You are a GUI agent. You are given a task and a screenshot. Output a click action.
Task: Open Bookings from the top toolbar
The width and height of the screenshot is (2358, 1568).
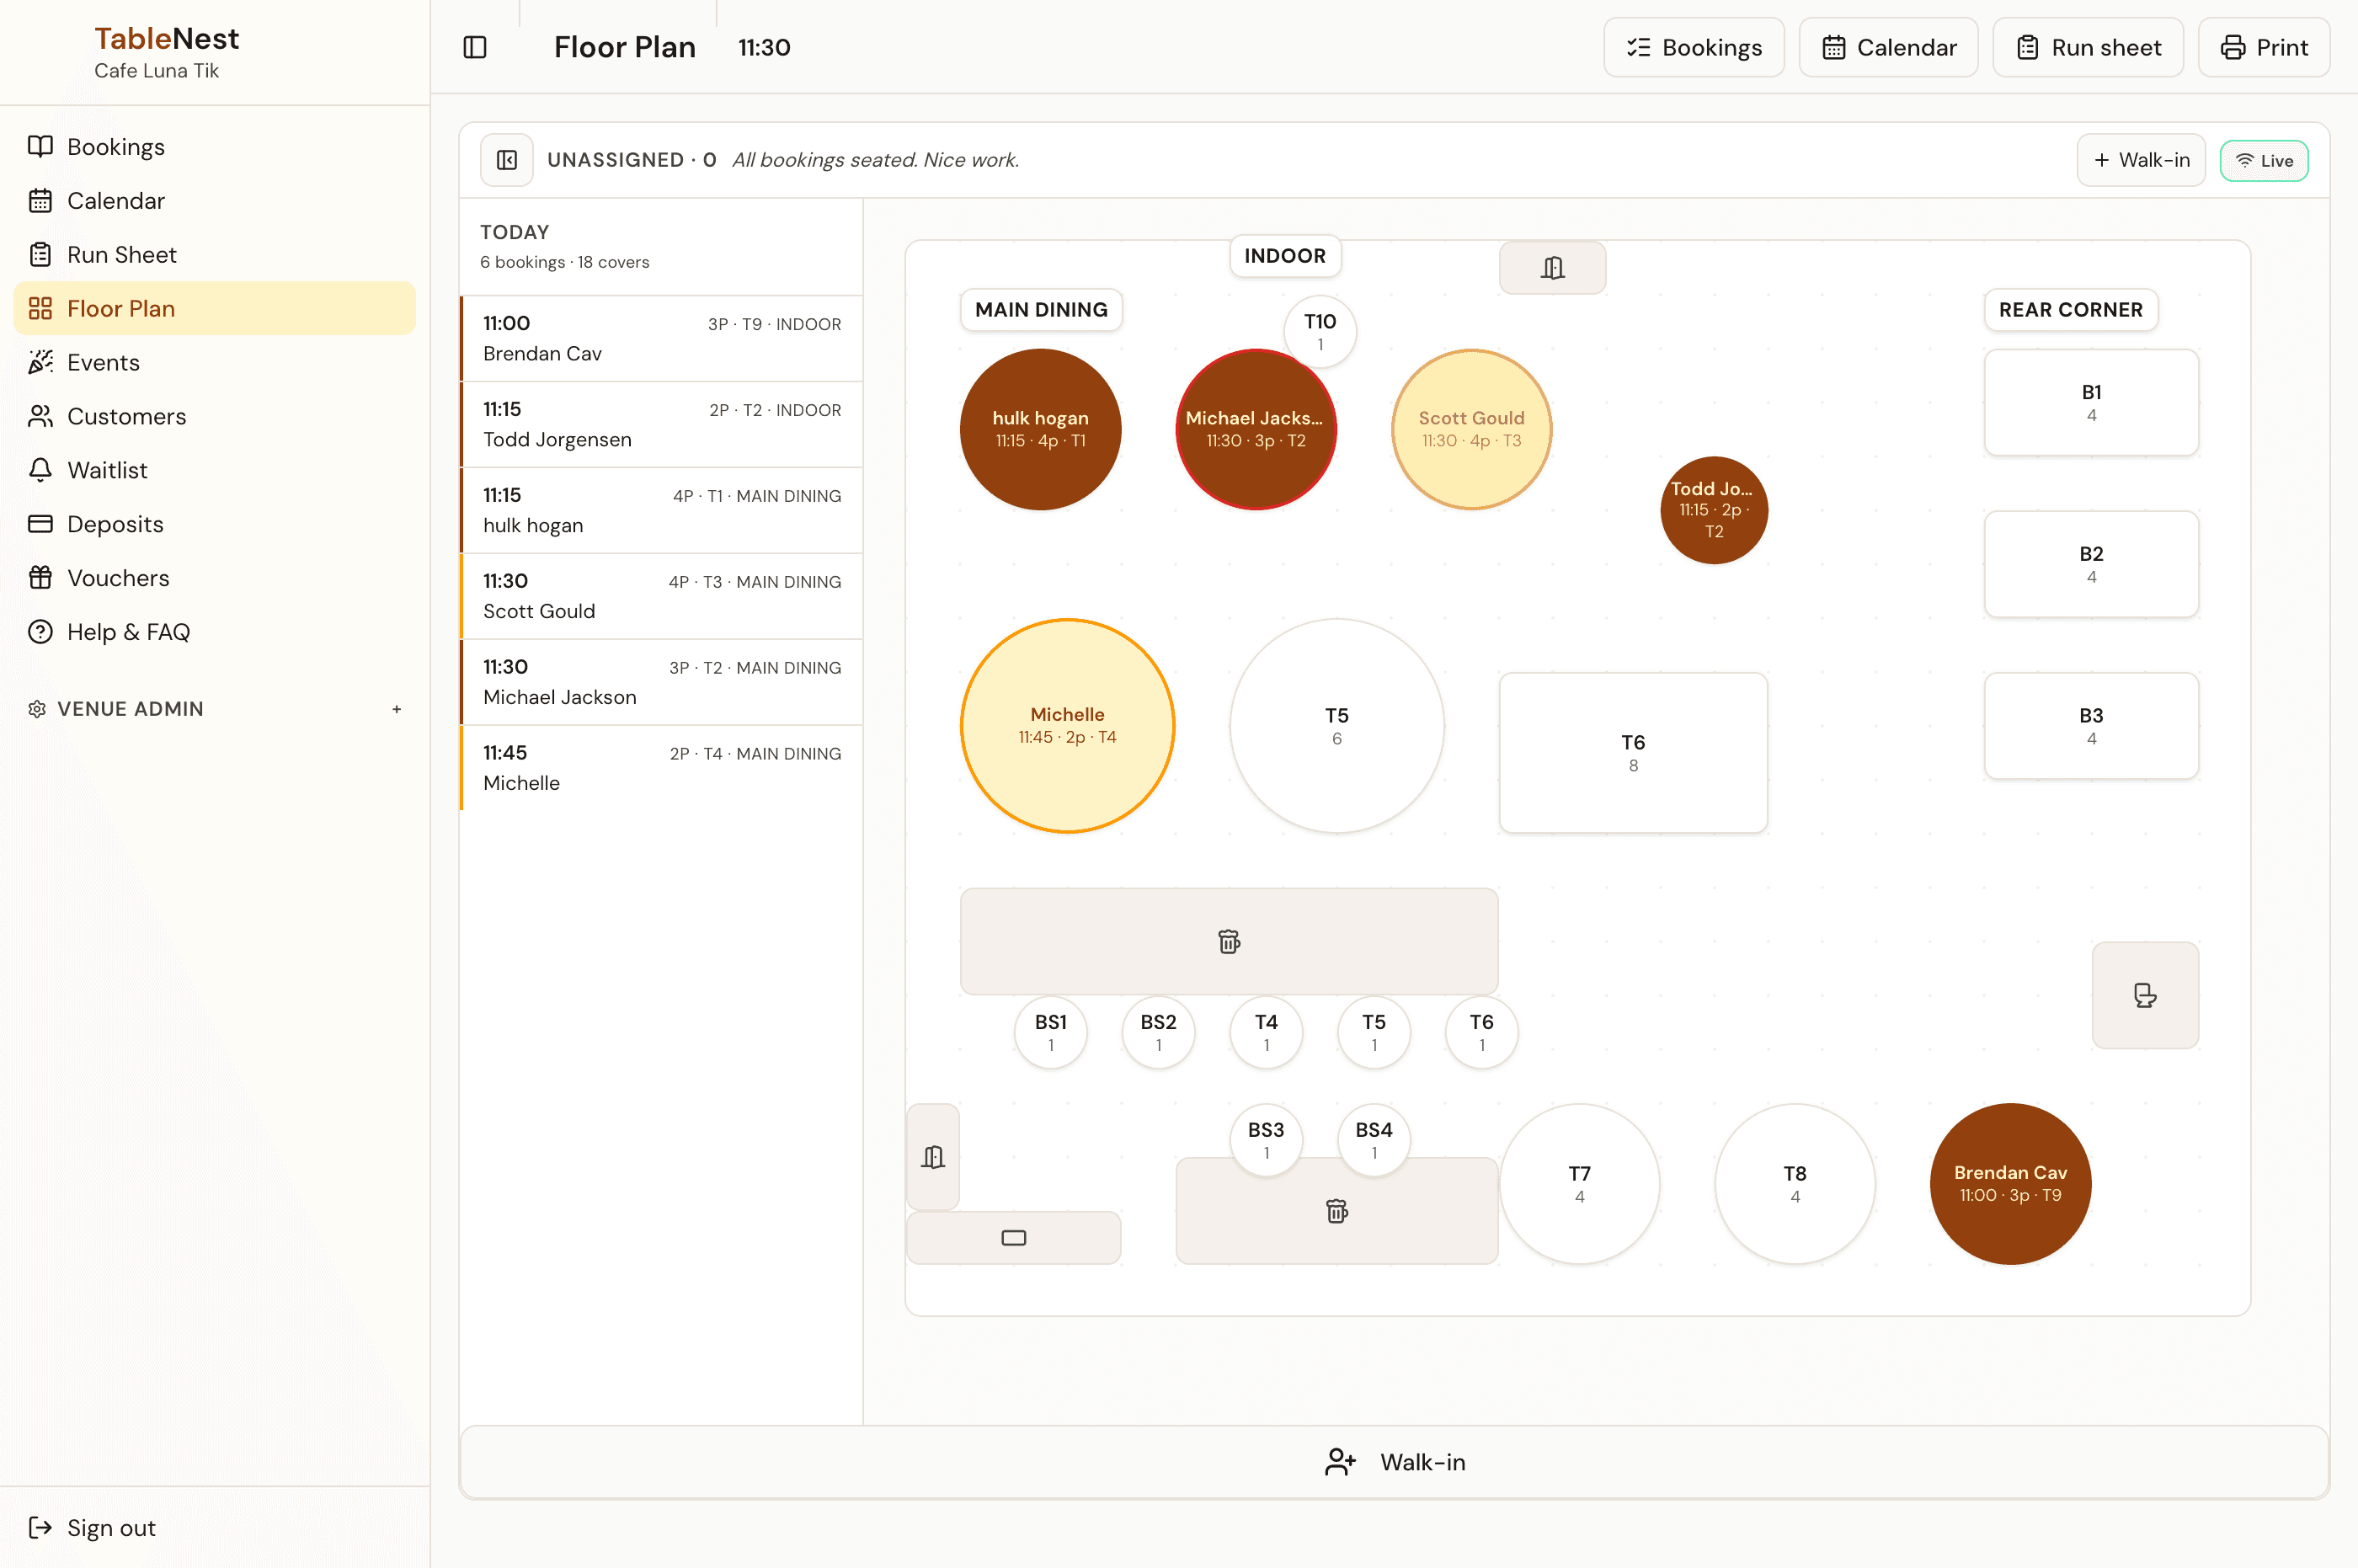tap(1694, 47)
